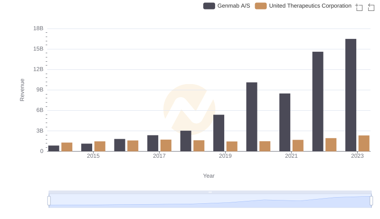Viewport: 380px width, 219px height.
Task: Click the Genmab A/S bar for 2019
Action: point(218,133)
